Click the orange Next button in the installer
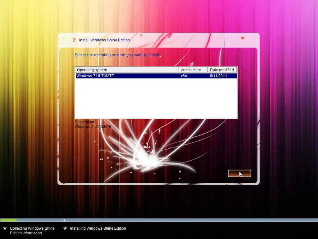318x239 pixels. point(239,173)
